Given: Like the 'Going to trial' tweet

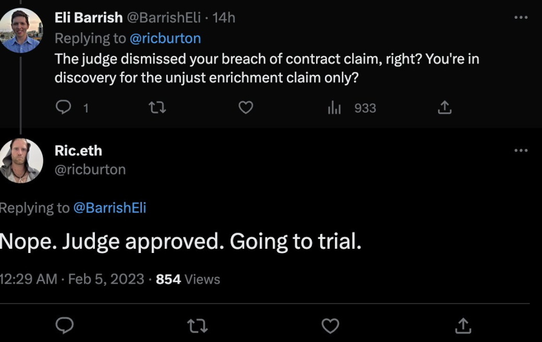Looking at the screenshot, I should [330, 326].
